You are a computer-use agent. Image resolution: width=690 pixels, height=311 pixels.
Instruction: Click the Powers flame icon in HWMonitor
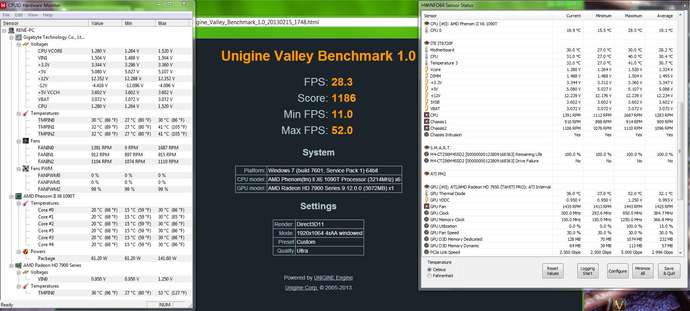(26, 251)
